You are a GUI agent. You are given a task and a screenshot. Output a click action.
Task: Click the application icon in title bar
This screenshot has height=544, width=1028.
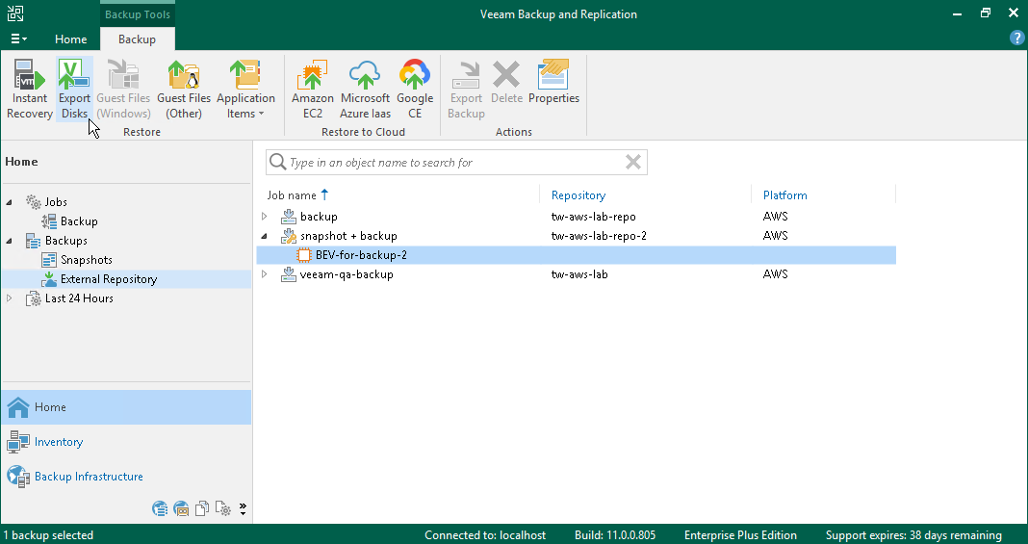pyautogui.click(x=15, y=13)
